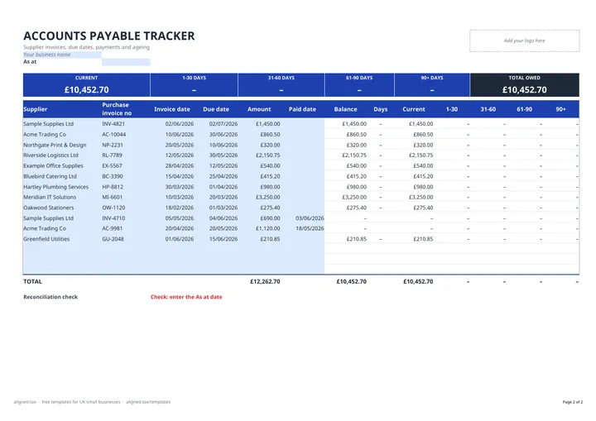Viewport: 596px width, 421px height.
Task: Click the 'Days' column header
Action: point(381,109)
